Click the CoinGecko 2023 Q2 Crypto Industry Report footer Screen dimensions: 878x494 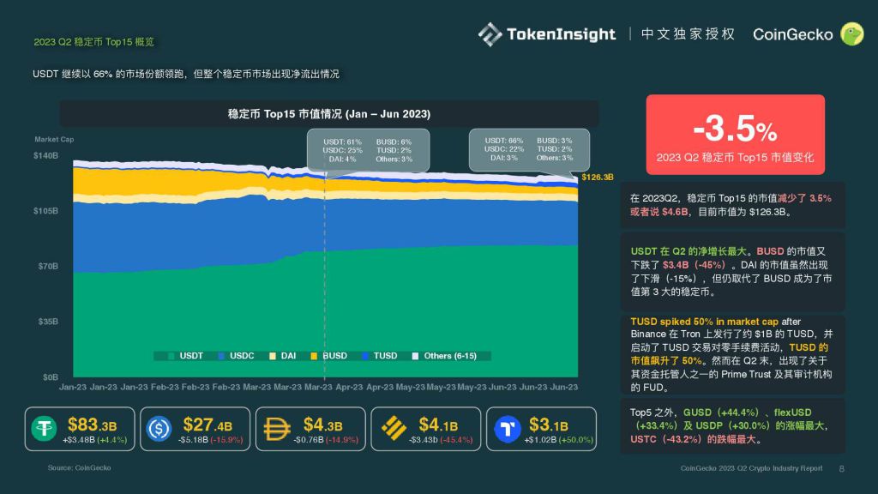(751, 468)
